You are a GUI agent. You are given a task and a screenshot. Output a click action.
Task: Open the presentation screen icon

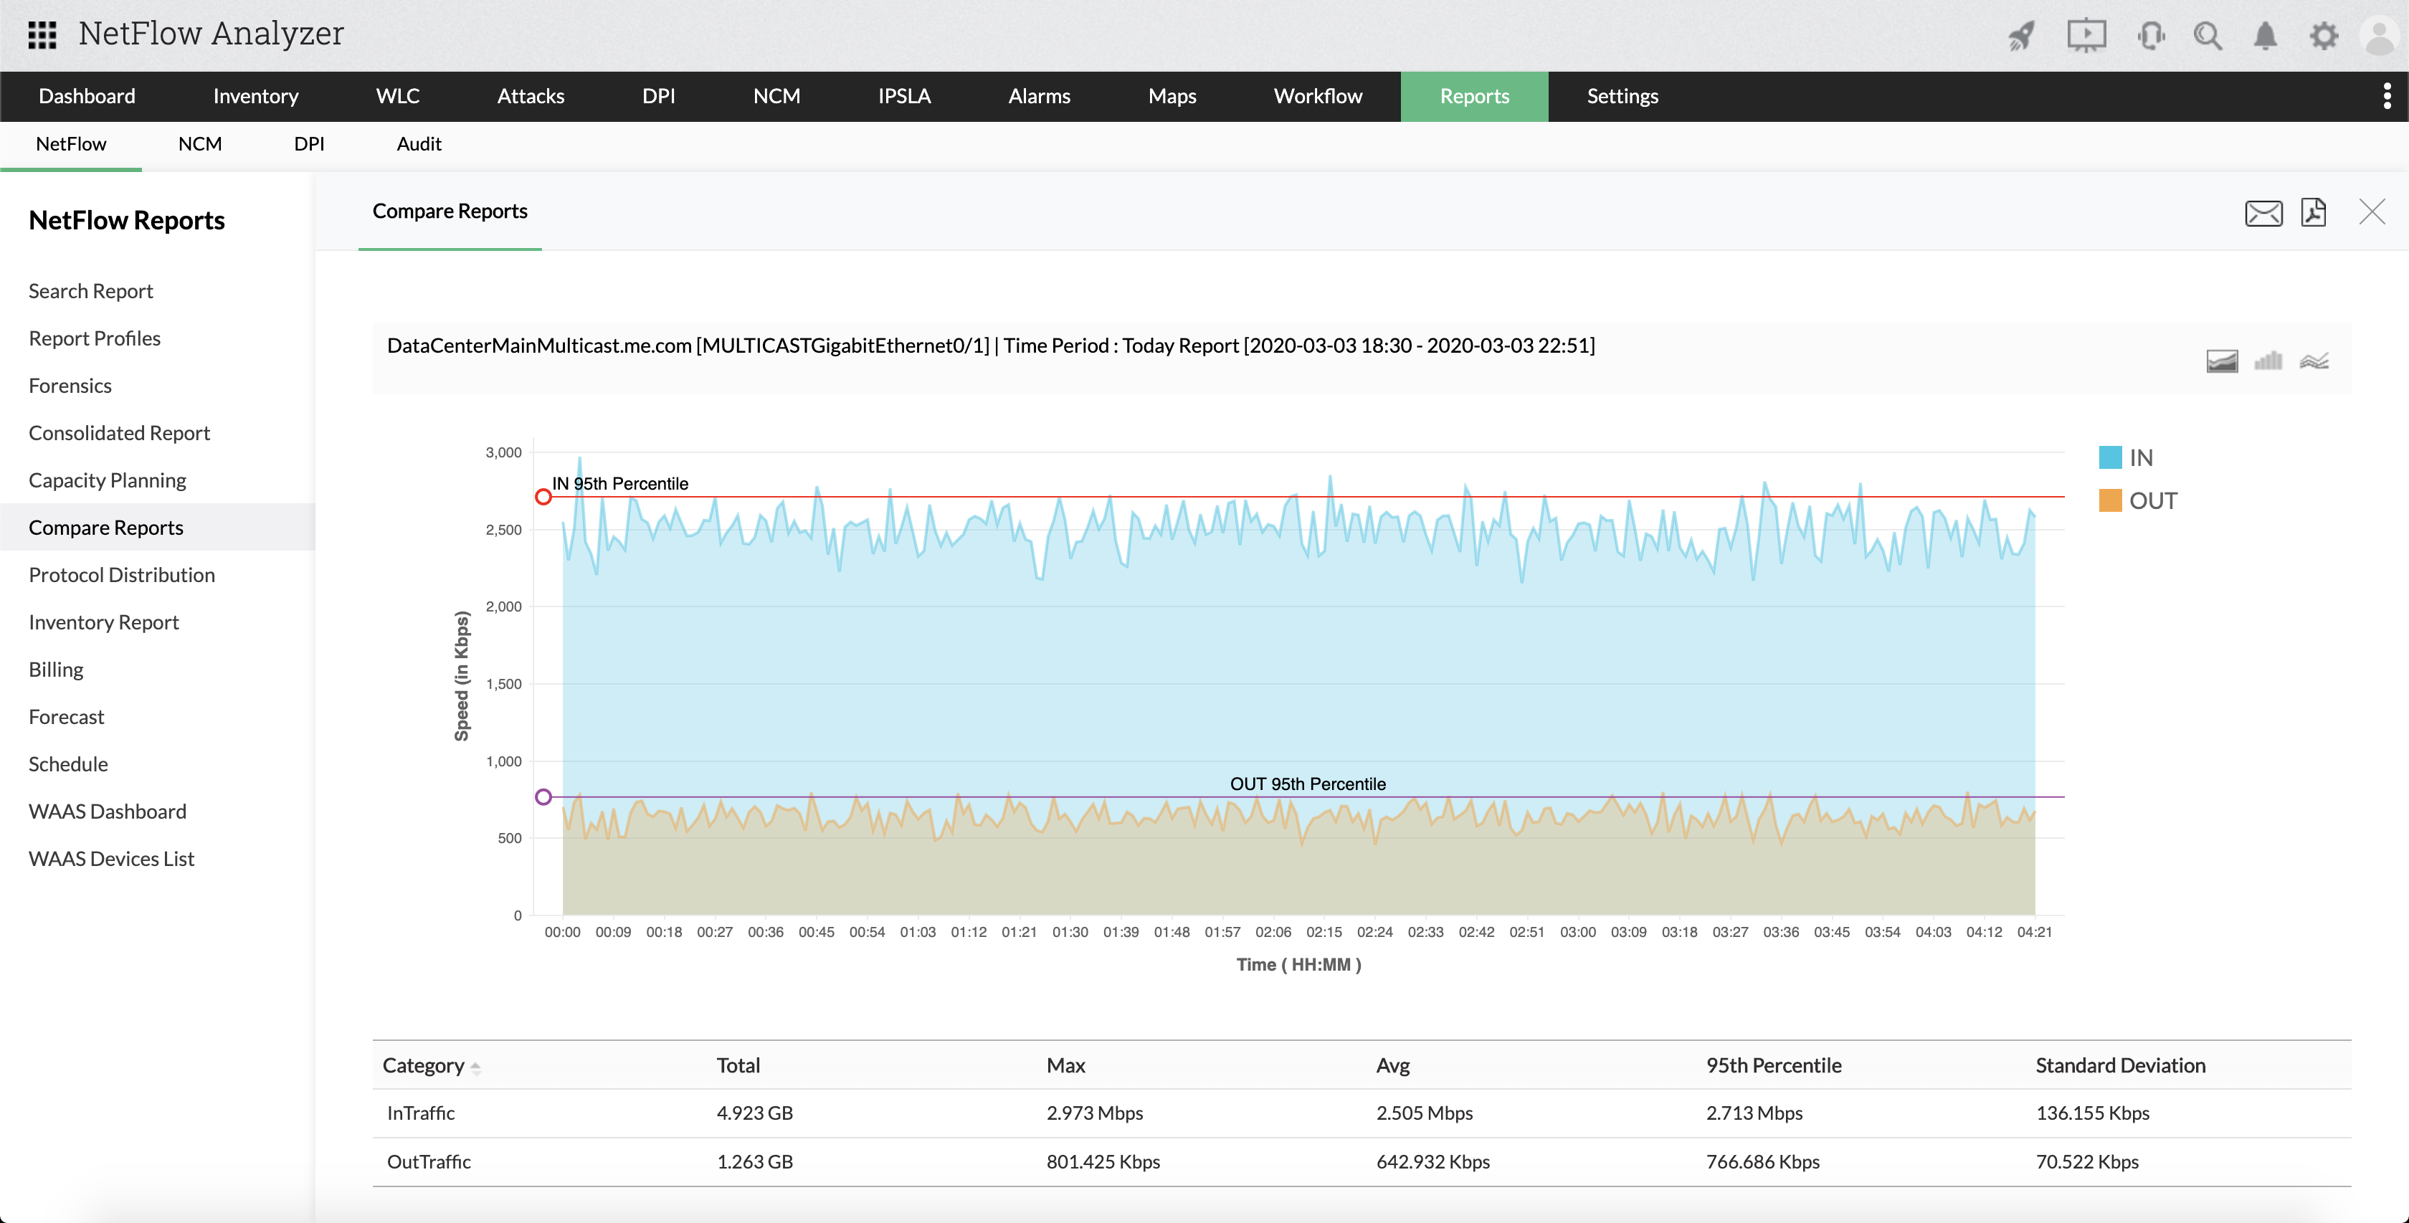click(2086, 36)
